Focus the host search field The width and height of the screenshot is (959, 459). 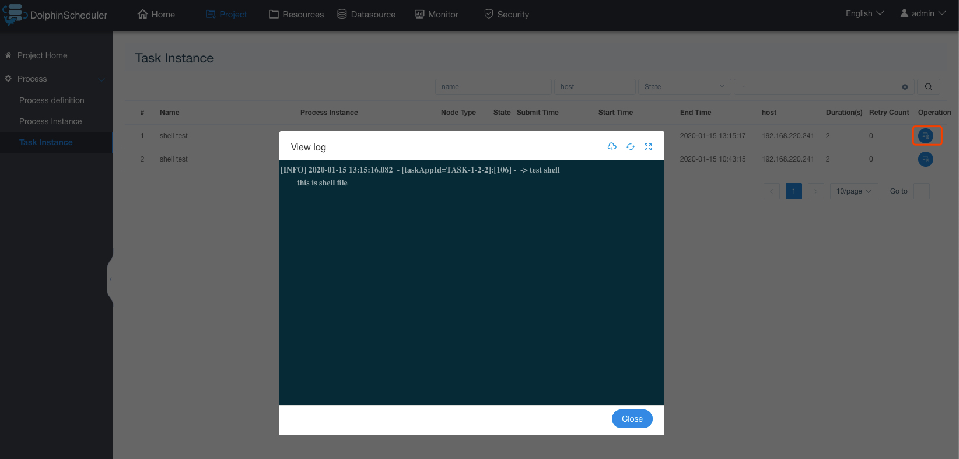click(x=594, y=87)
